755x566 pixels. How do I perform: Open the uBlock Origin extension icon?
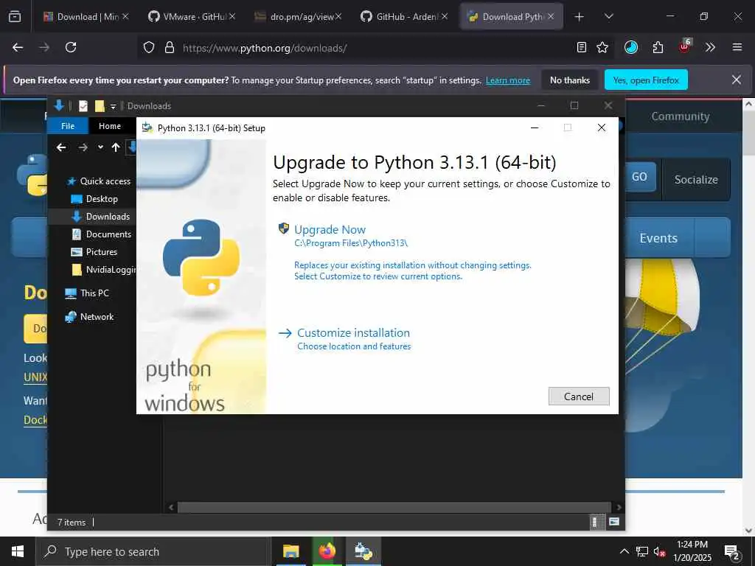click(685, 46)
